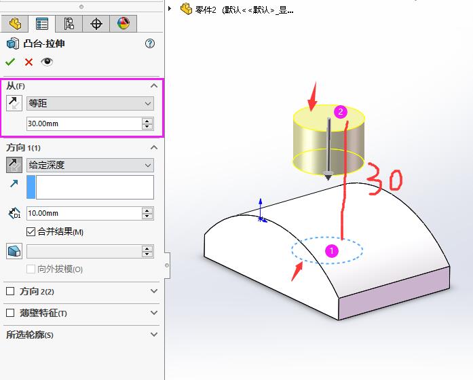473x380 pixels.
Task: Open the FeatureManager design tree tab
Action: pos(15,24)
